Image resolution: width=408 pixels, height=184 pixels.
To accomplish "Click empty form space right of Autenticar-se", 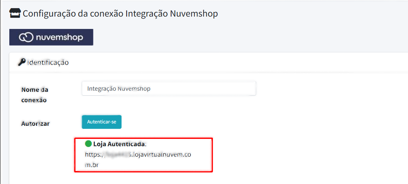I will point(232,122).
